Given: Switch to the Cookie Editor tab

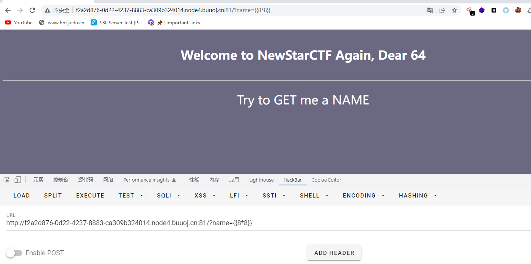Looking at the screenshot, I should click(326, 180).
